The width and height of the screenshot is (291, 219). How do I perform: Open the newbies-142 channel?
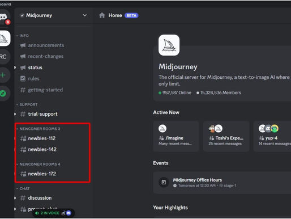(x=42, y=149)
